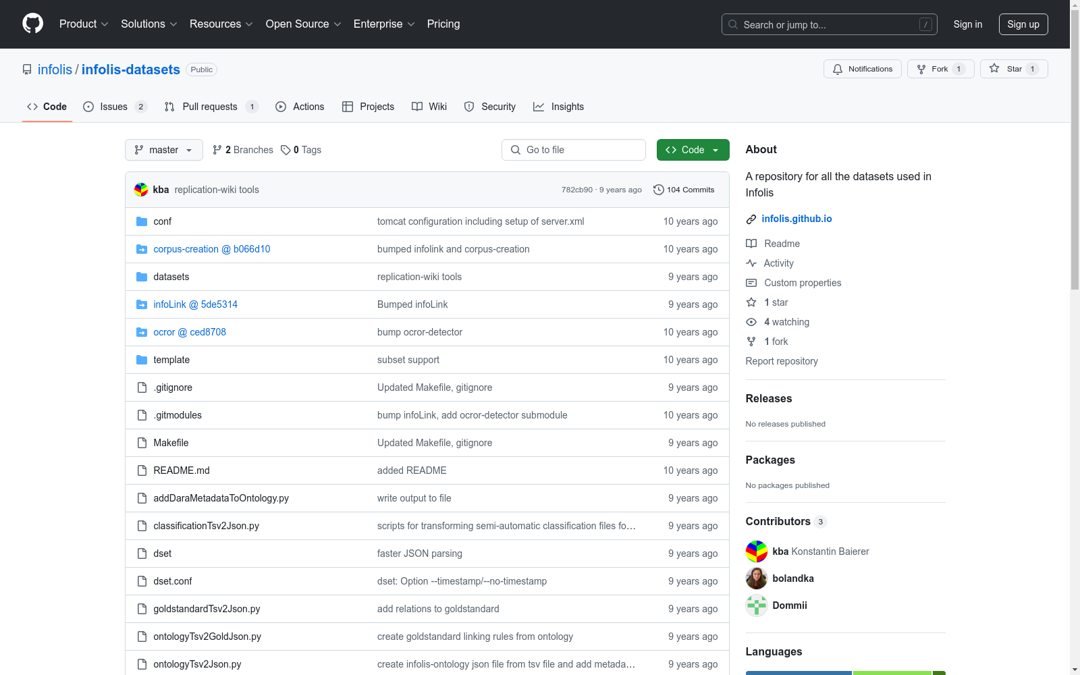Viewport: 1080px width, 675px height.
Task: Click the Activity pulse icon
Action: click(751, 263)
